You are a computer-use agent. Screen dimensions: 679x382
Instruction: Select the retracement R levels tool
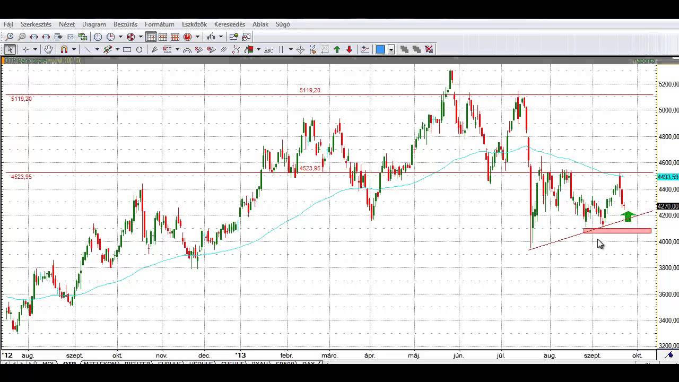click(168, 49)
